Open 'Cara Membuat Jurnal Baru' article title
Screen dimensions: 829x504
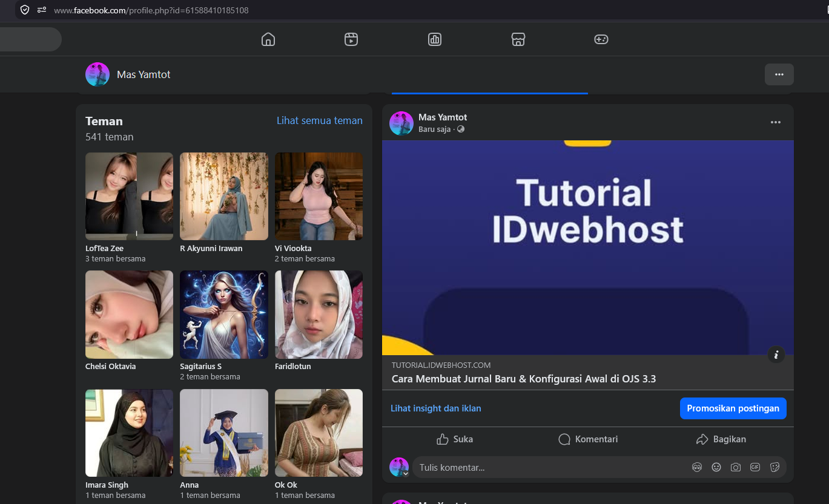point(524,379)
